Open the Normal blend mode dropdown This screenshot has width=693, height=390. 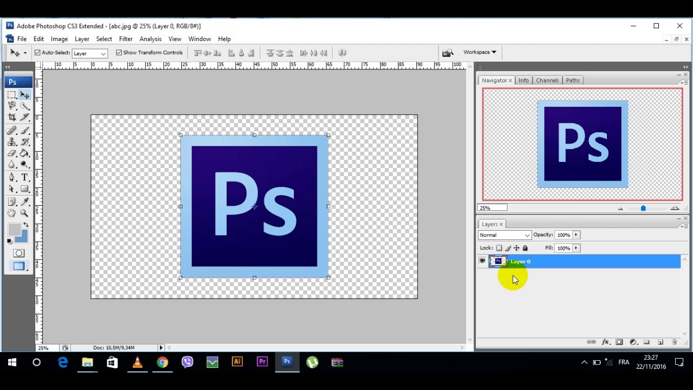coord(505,235)
